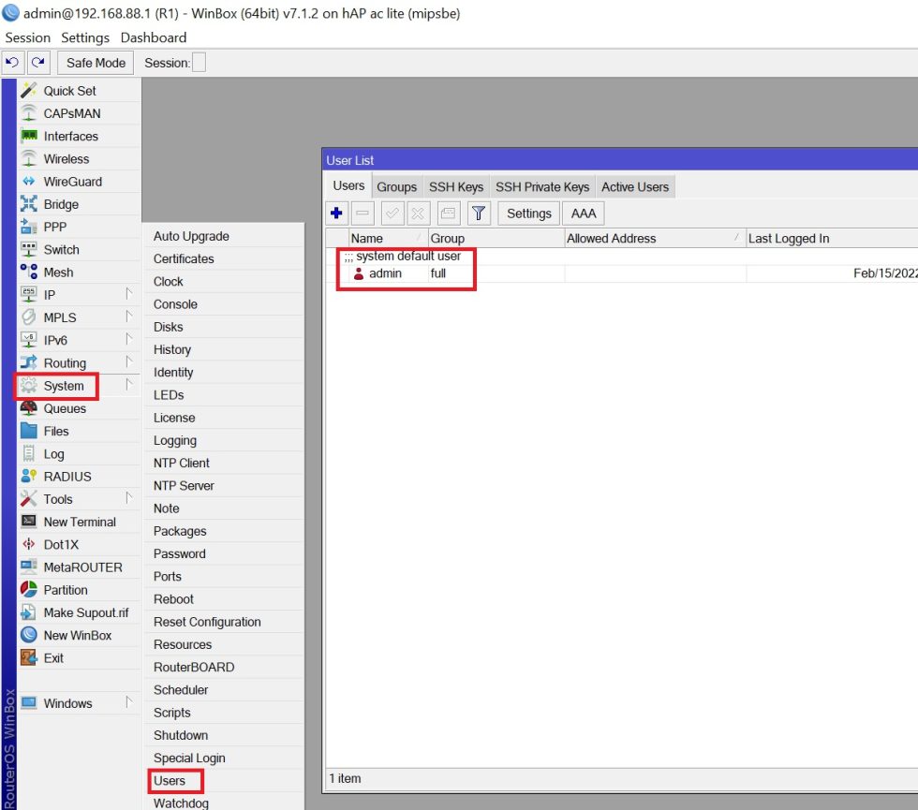Click the Redo arrow icon
918x810 pixels.
tap(36, 62)
